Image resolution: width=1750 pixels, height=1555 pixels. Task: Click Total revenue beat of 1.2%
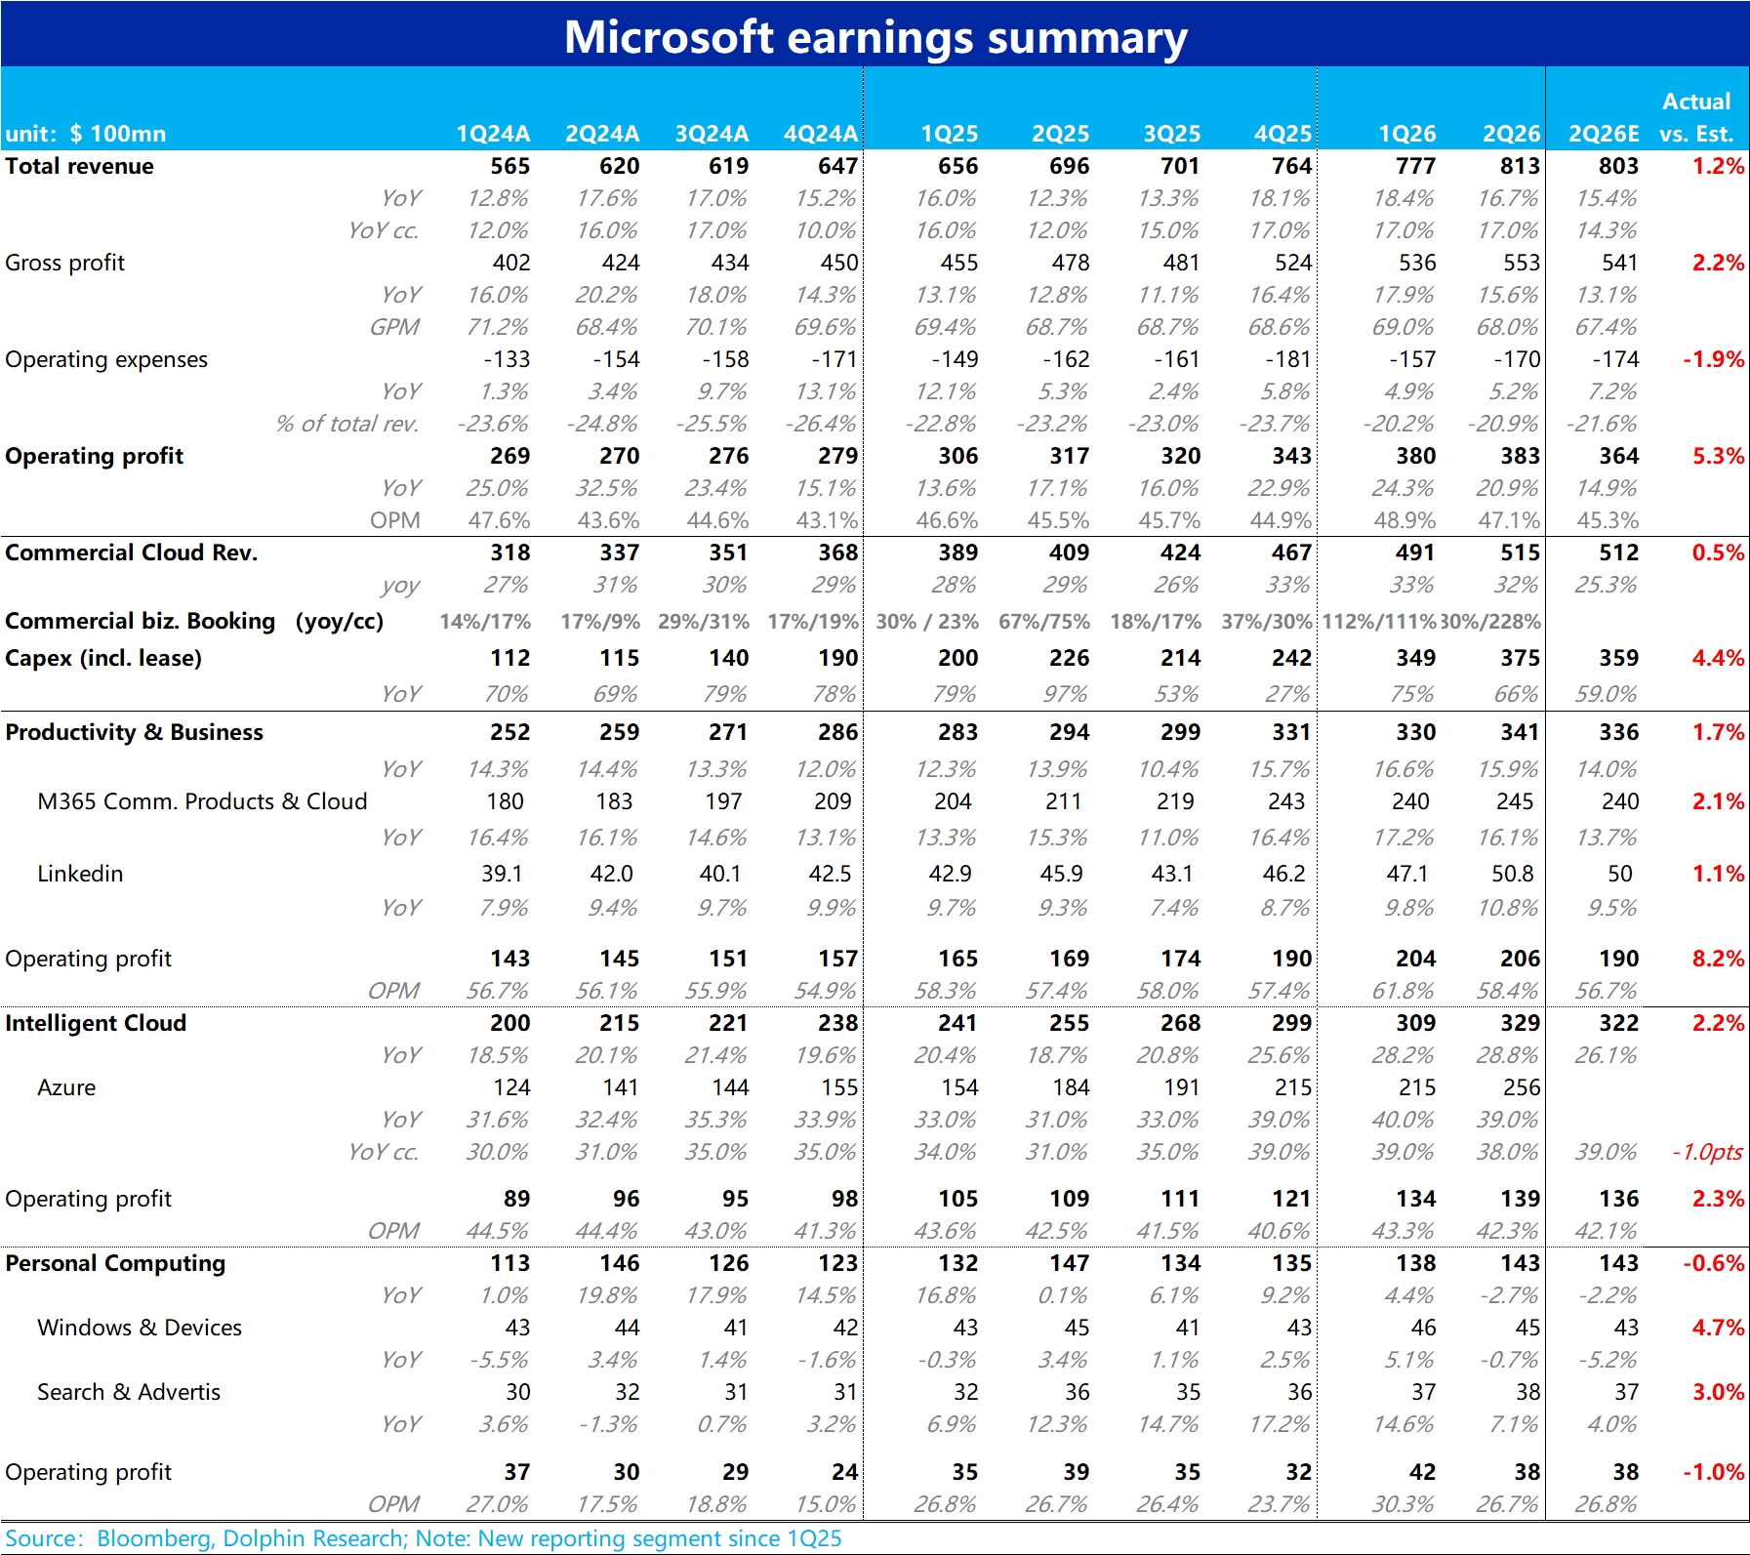click(x=1718, y=166)
